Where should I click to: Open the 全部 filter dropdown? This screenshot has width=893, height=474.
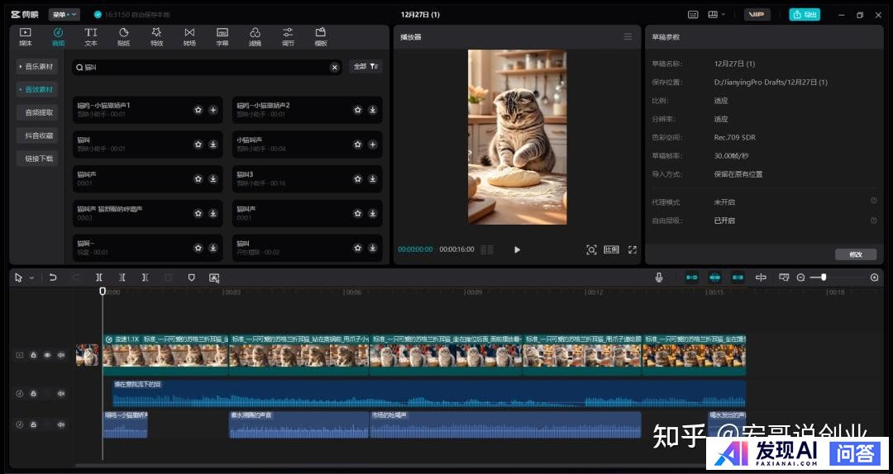[365, 67]
